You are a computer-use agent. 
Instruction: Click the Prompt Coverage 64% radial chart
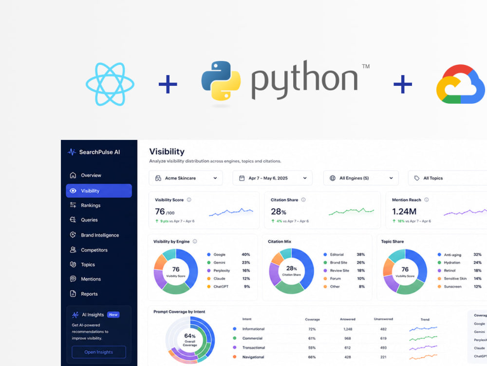coord(190,340)
